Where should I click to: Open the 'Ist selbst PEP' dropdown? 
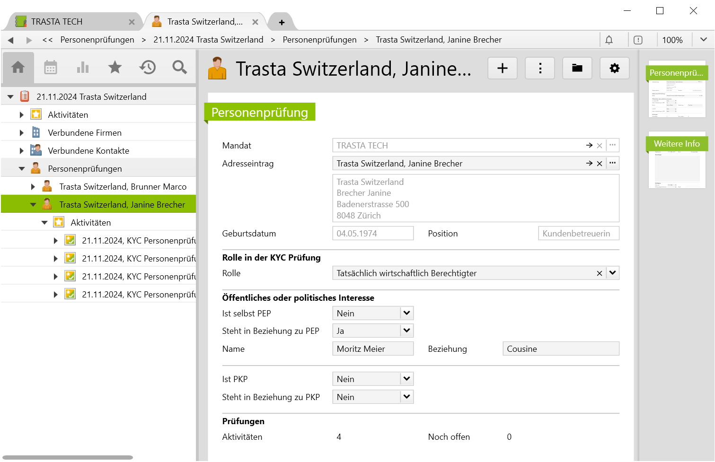coord(406,313)
